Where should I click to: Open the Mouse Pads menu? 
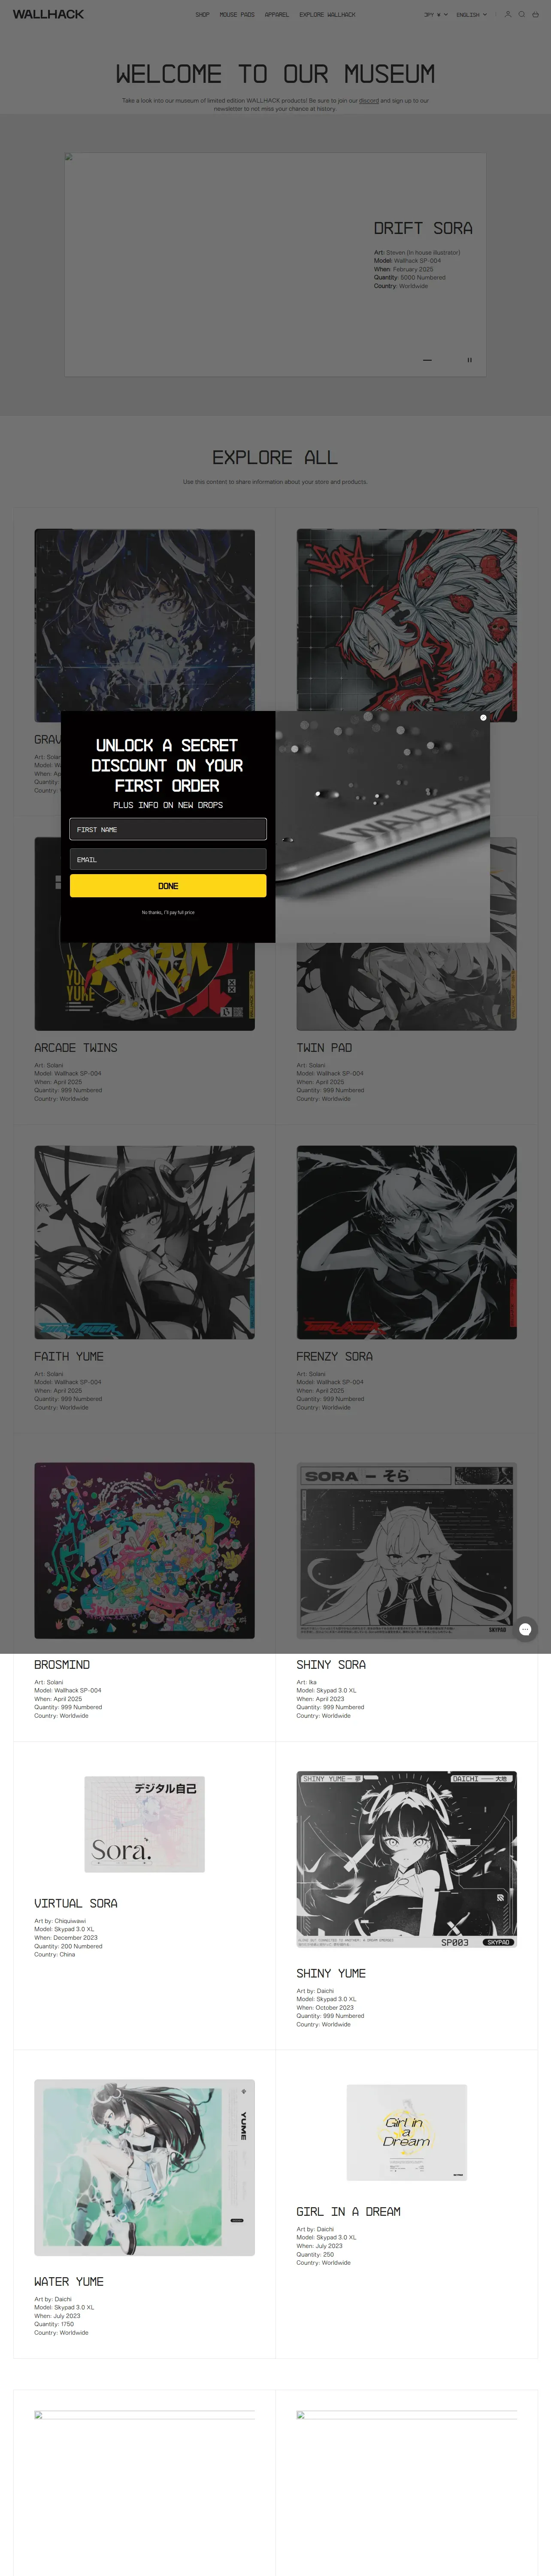237,15
